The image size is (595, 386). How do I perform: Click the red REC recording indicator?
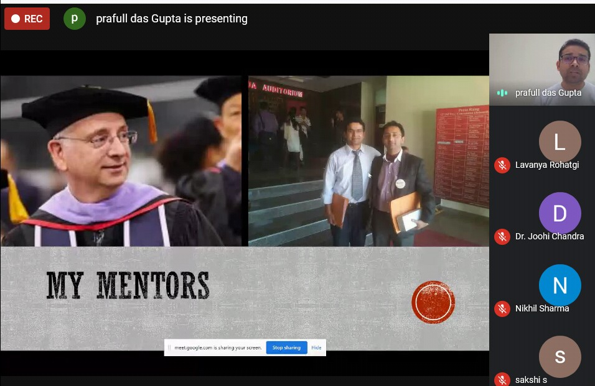(x=27, y=19)
